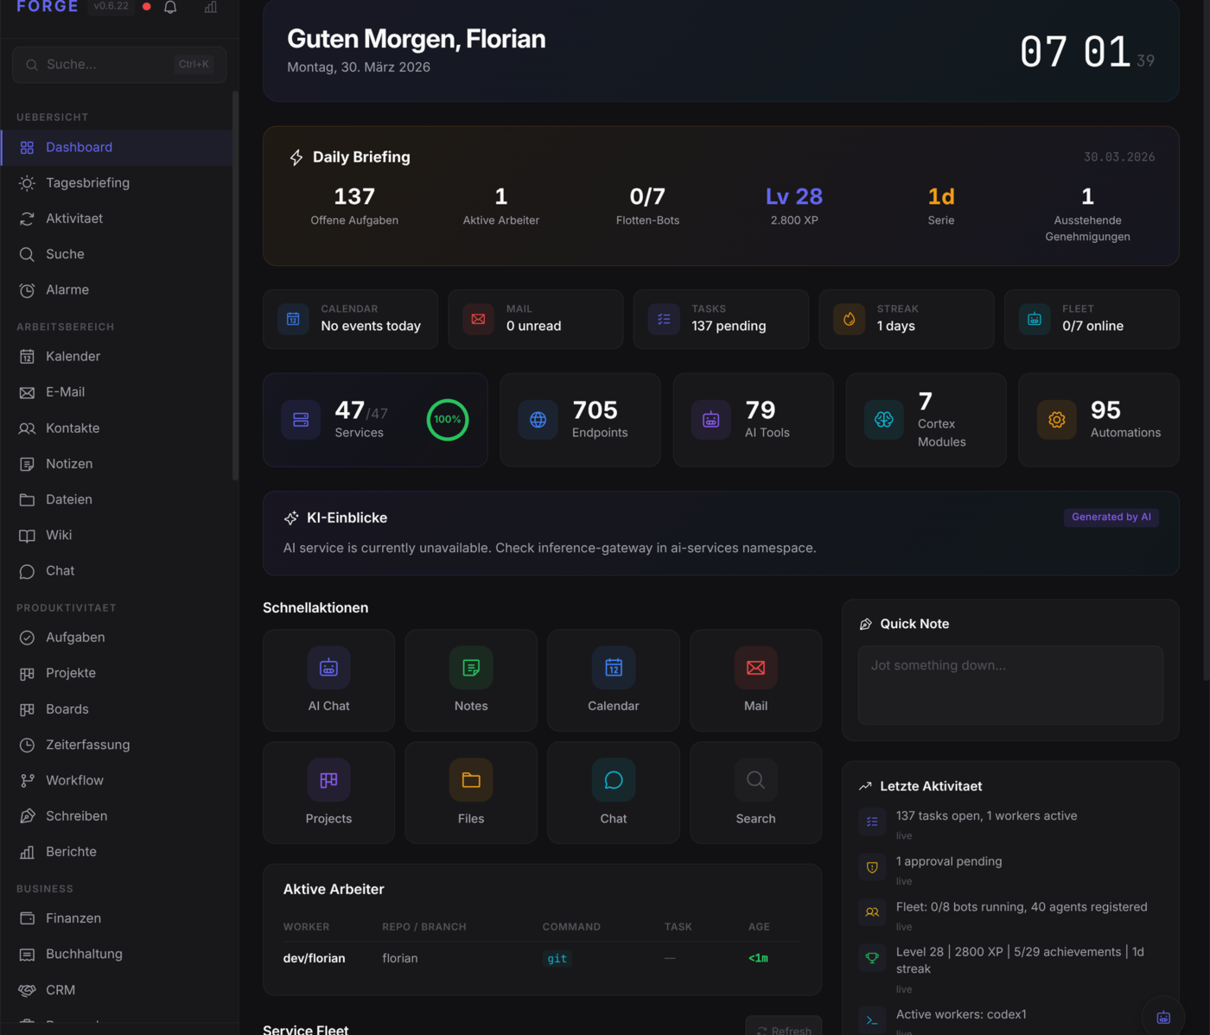Click the 100% services progress ring
The width and height of the screenshot is (1210, 1035).
pos(447,420)
